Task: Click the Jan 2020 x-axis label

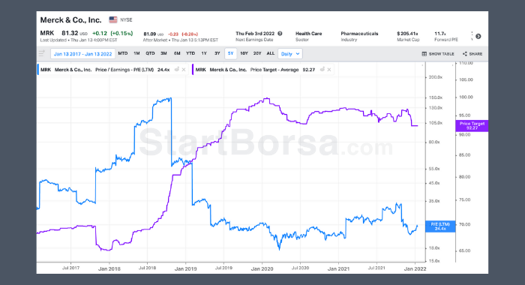Action: click(262, 268)
